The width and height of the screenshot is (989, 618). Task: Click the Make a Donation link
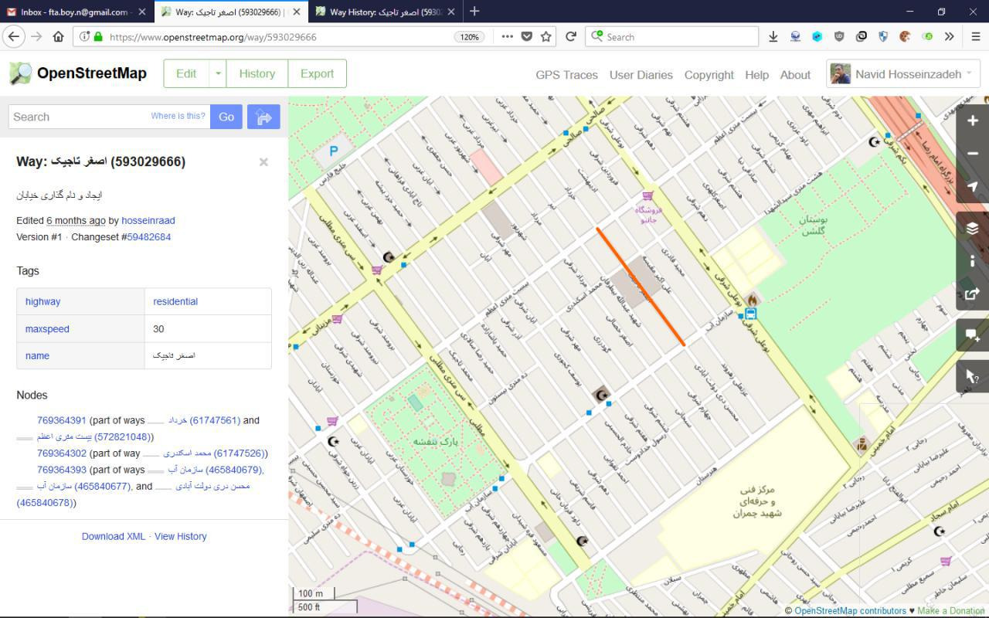click(951, 611)
